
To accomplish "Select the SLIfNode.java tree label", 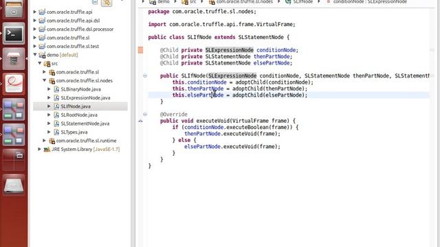I will coord(76,106).
